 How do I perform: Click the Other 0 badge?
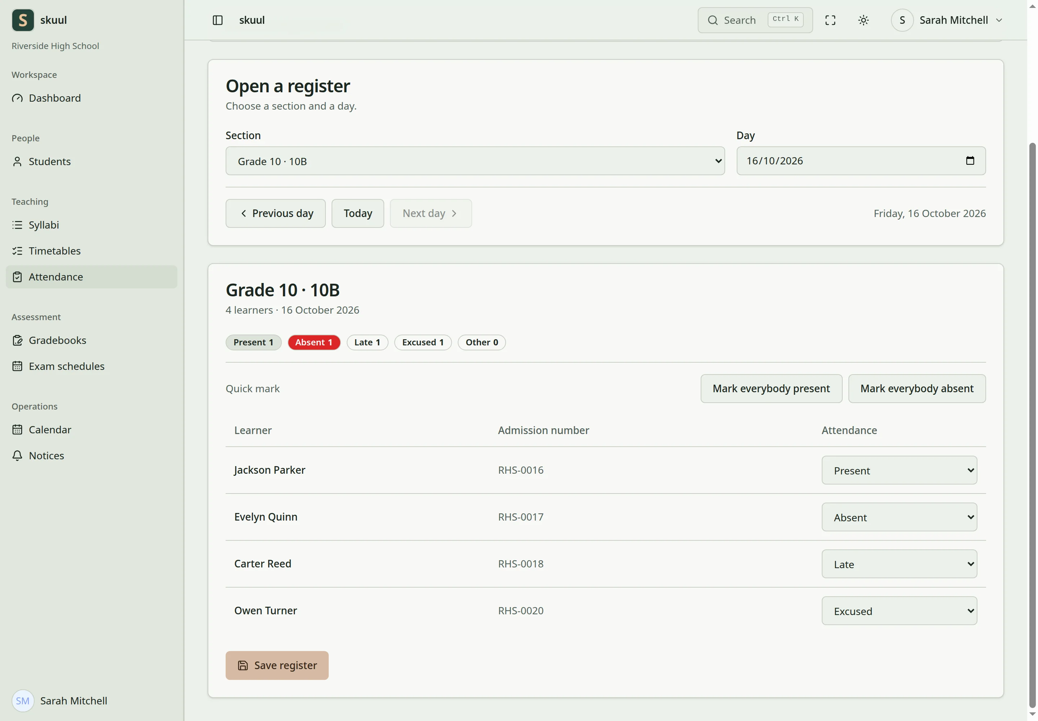tap(482, 342)
